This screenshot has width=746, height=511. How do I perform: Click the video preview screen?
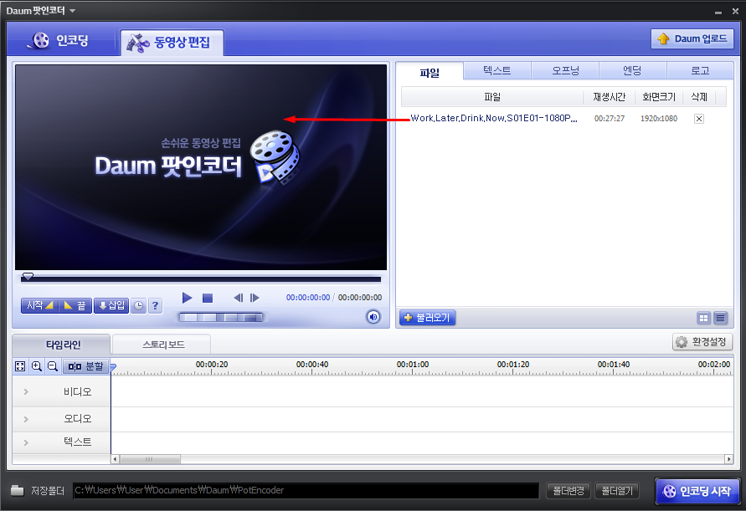pyautogui.click(x=201, y=167)
